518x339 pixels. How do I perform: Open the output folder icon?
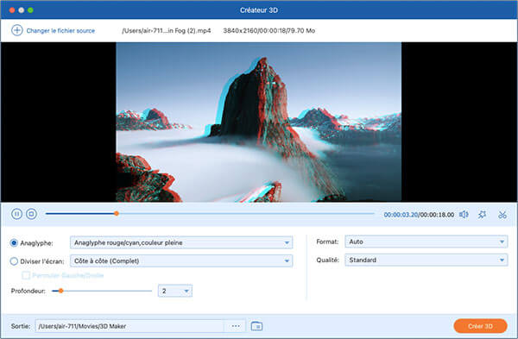pos(256,326)
